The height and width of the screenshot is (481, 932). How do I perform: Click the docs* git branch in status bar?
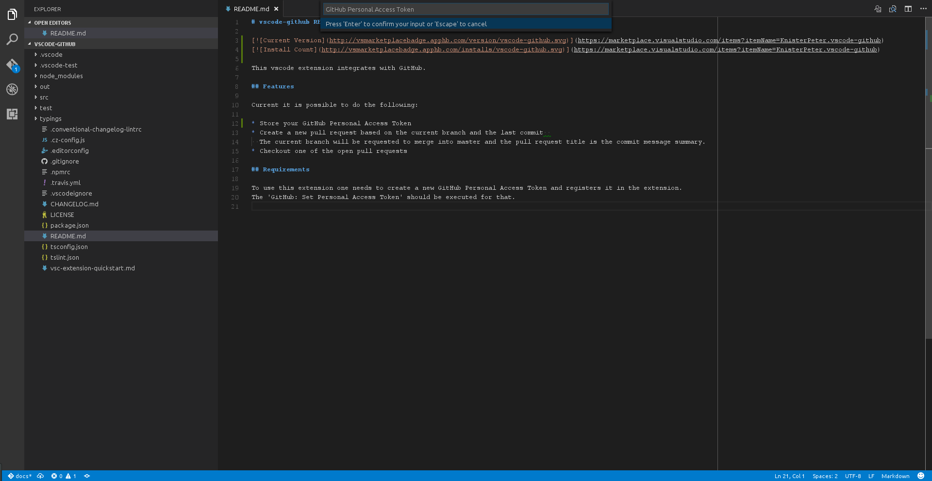tap(20, 476)
